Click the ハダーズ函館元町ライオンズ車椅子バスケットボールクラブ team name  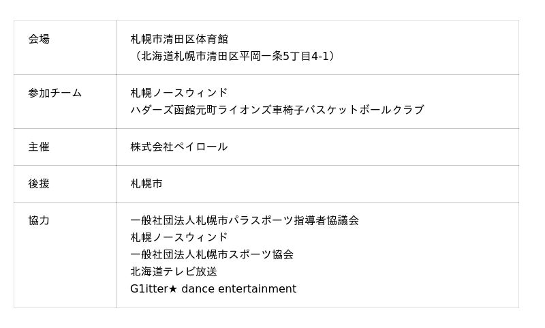(x=277, y=110)
